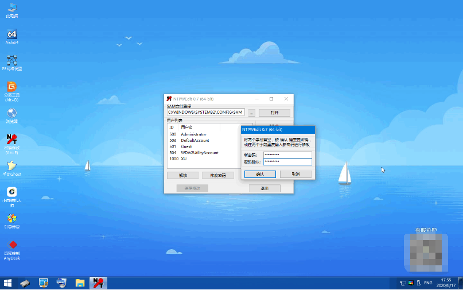This screenshot has height=290, width=463.
Task: Open the 此电脑 desktop icon
Action: click(x=11, y=8)
